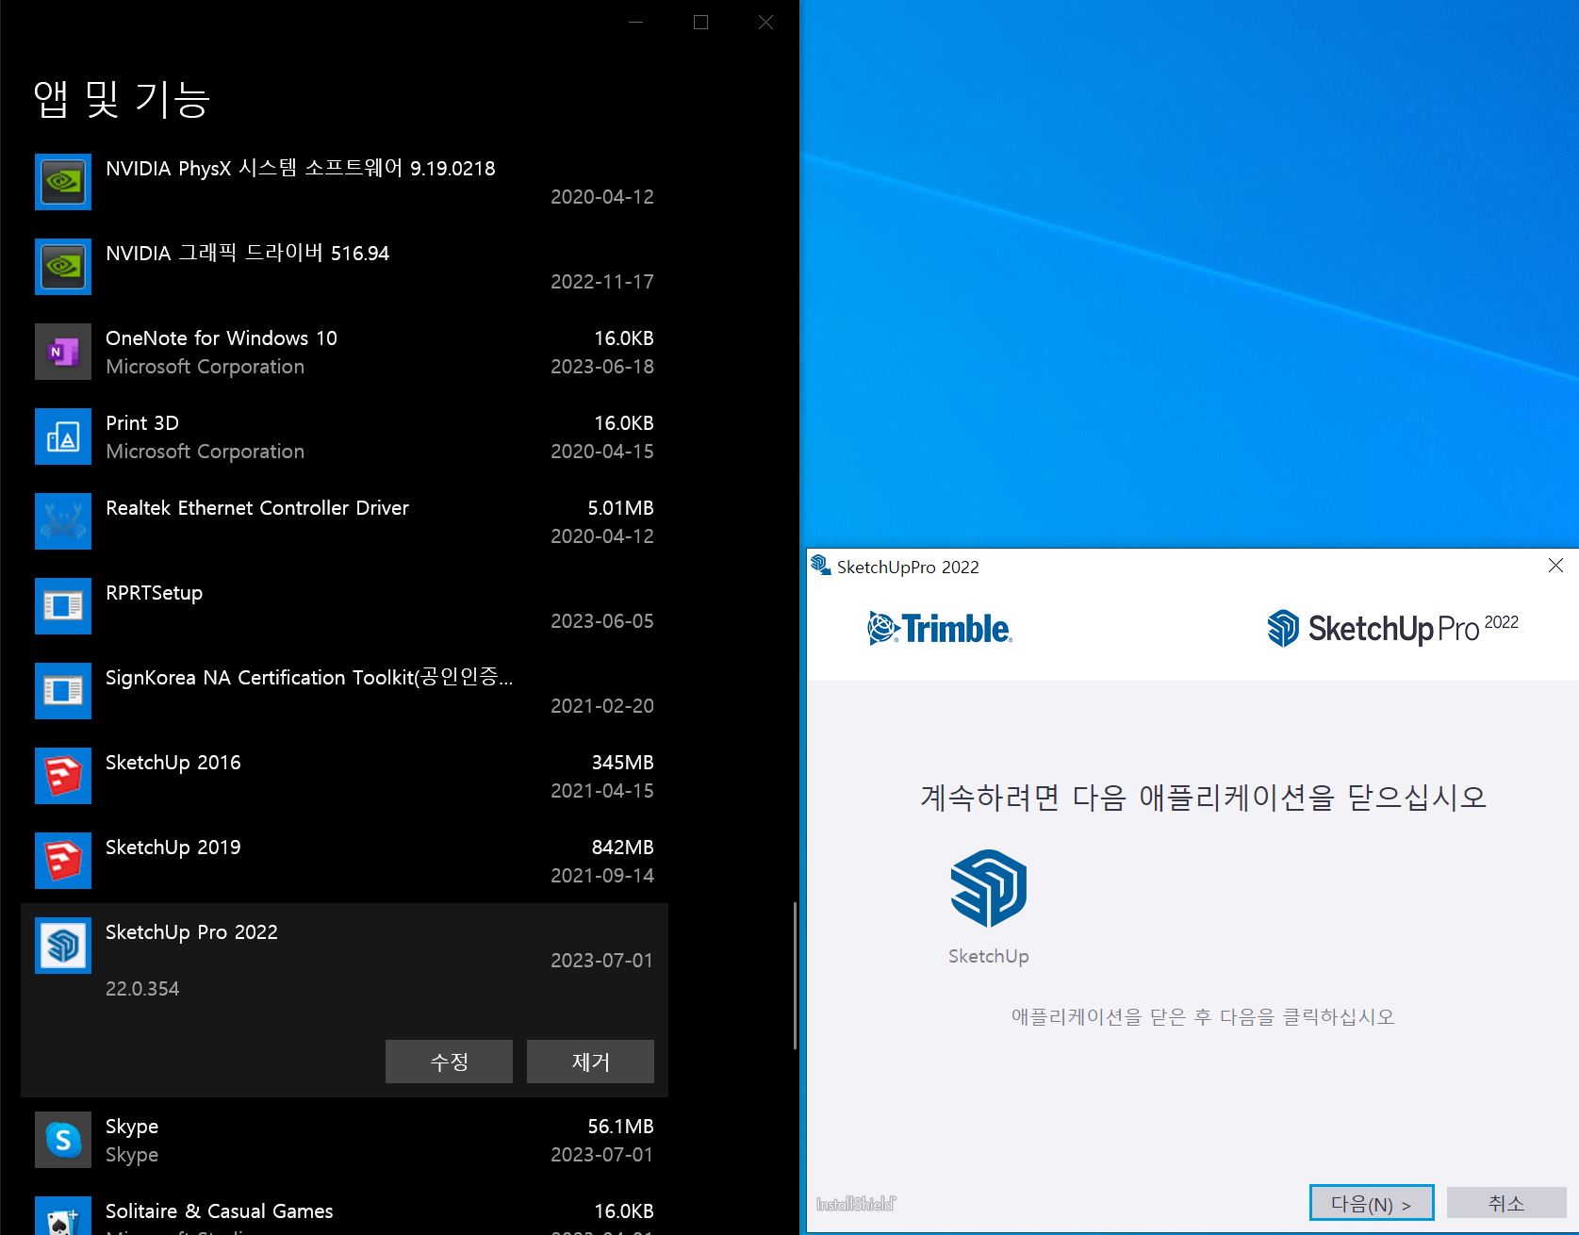Click 'SketchUp Pro 2022' entry name
The height and width of the screenshot is (1235, 1579).
(x=191, y=931)
